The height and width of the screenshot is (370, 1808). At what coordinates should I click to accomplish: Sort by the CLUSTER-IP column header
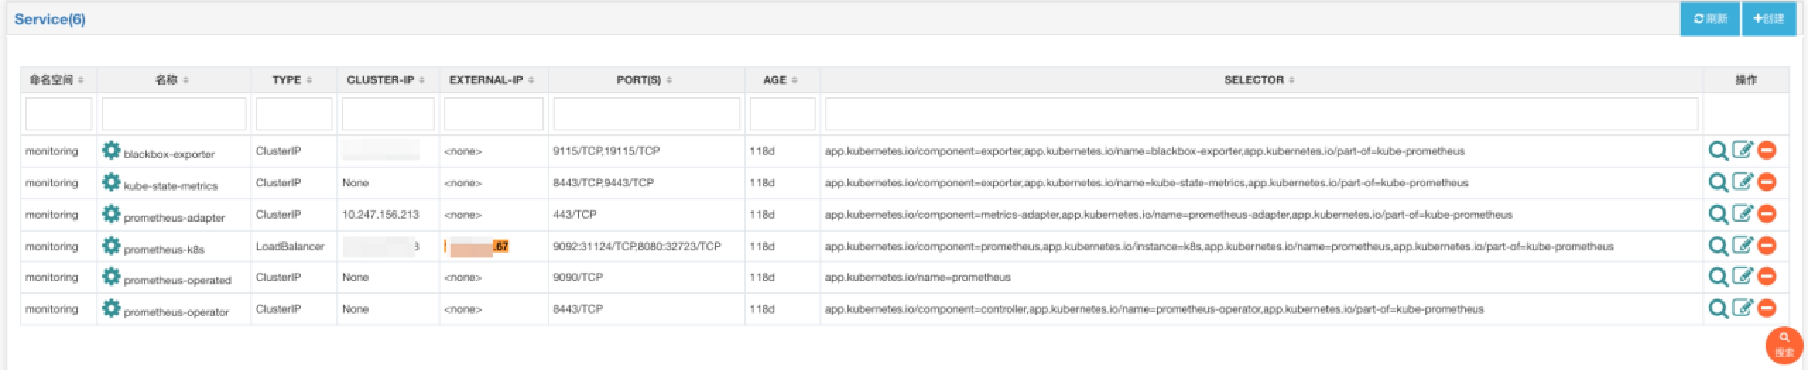pos(386,80)
